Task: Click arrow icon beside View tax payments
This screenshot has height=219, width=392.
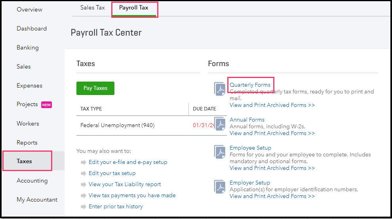Action: (84, 196)
